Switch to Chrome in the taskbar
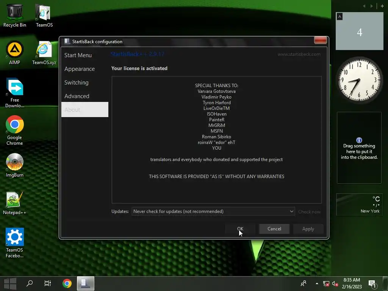The width and height of the screenshot is (388, 291). [67, 283]
